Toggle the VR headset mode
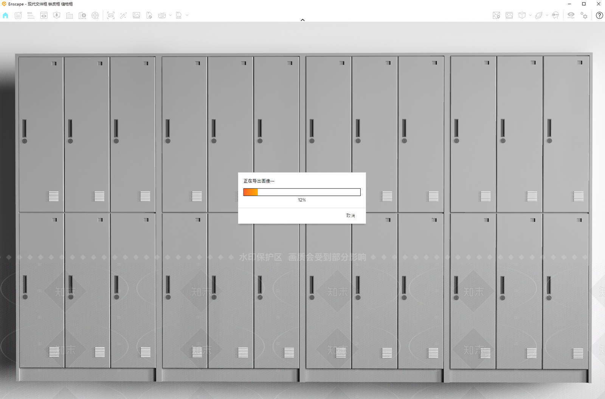The width and height of the screenshot is (605, 399). click(x=555, y=15)
